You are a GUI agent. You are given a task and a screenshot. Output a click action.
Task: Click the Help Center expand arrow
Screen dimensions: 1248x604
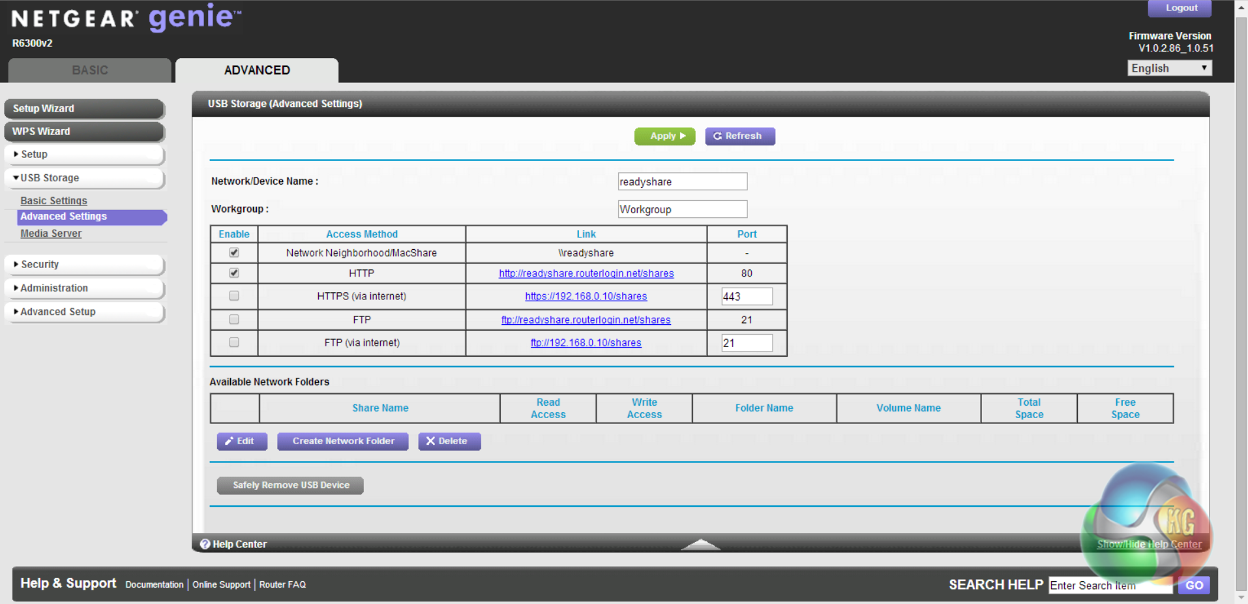(700, 545)
